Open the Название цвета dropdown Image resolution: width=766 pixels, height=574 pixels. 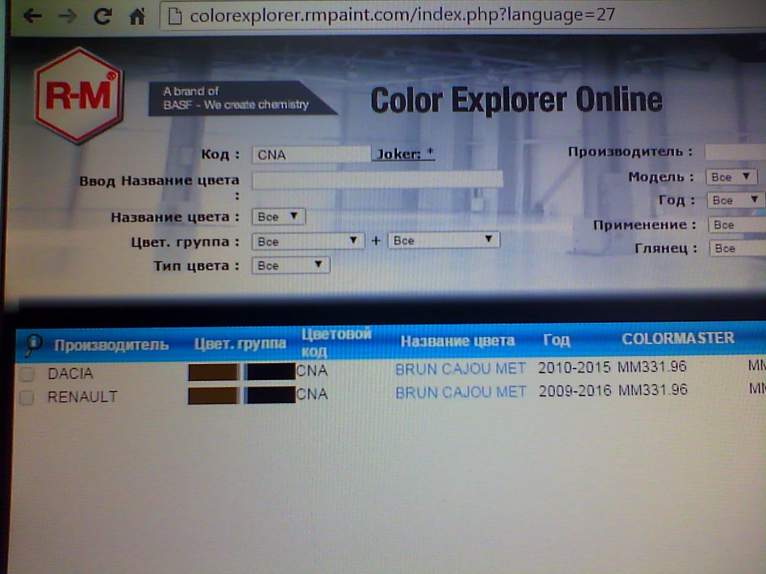279,216
